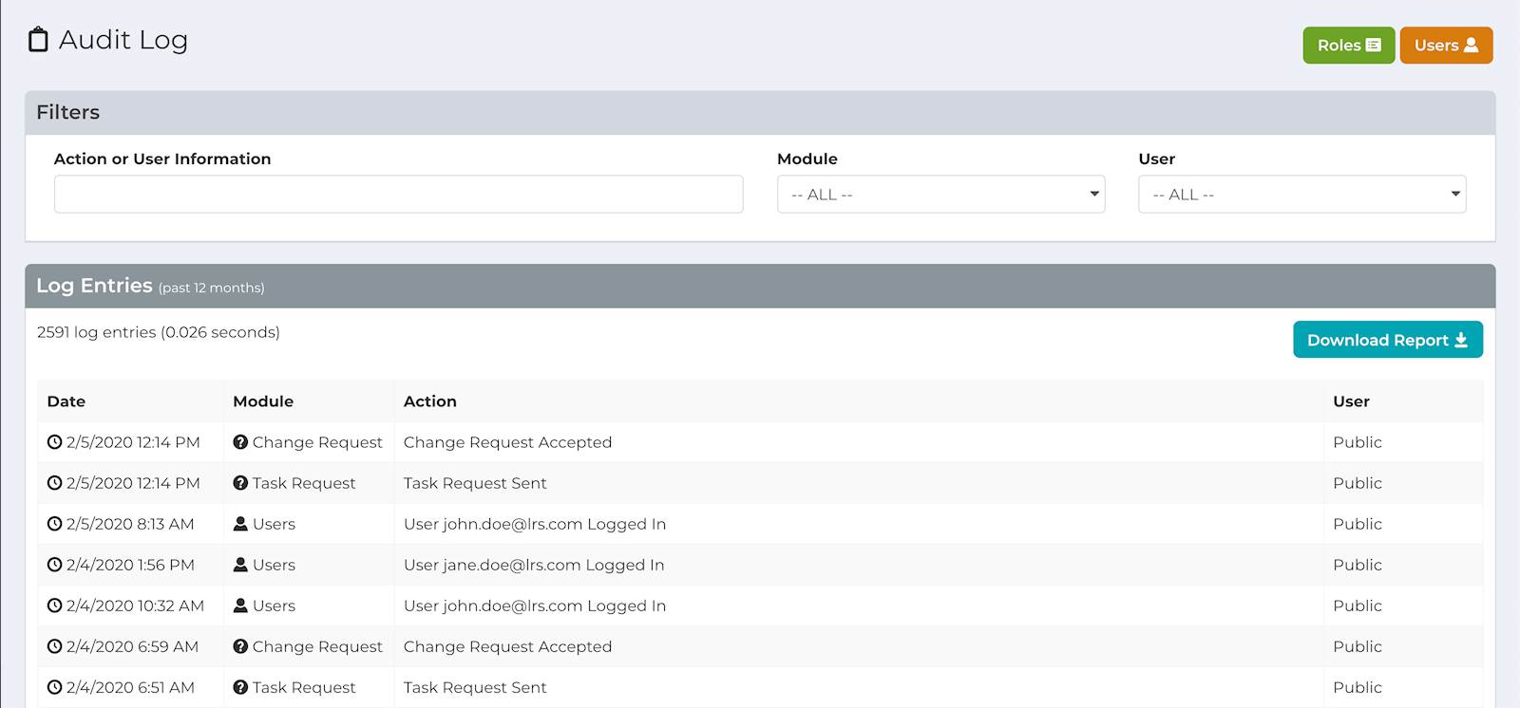
Task: Open the Users page button
Action: (x=1446, y=46)
